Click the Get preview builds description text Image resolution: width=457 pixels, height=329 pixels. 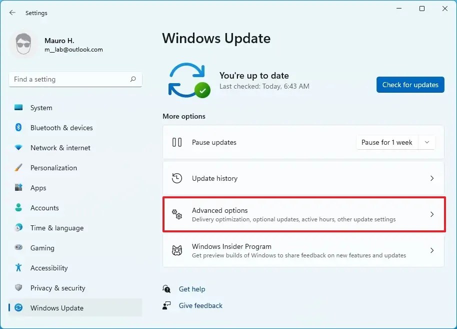click(298, 255)
